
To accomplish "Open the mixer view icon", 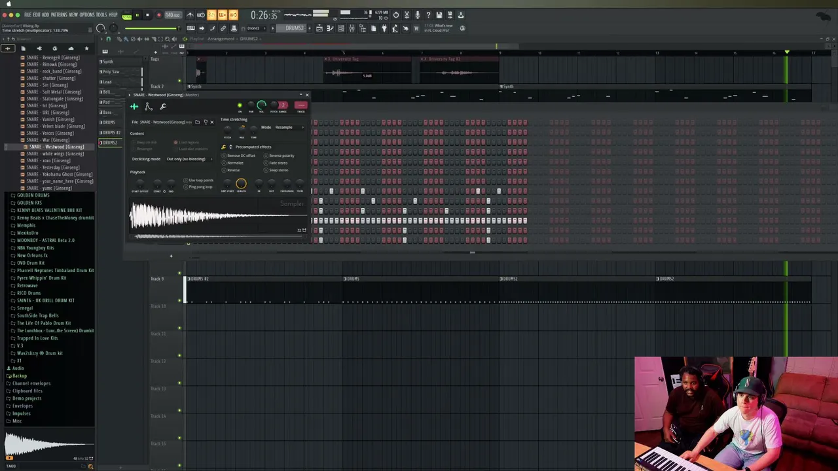I will pos(352,28).
